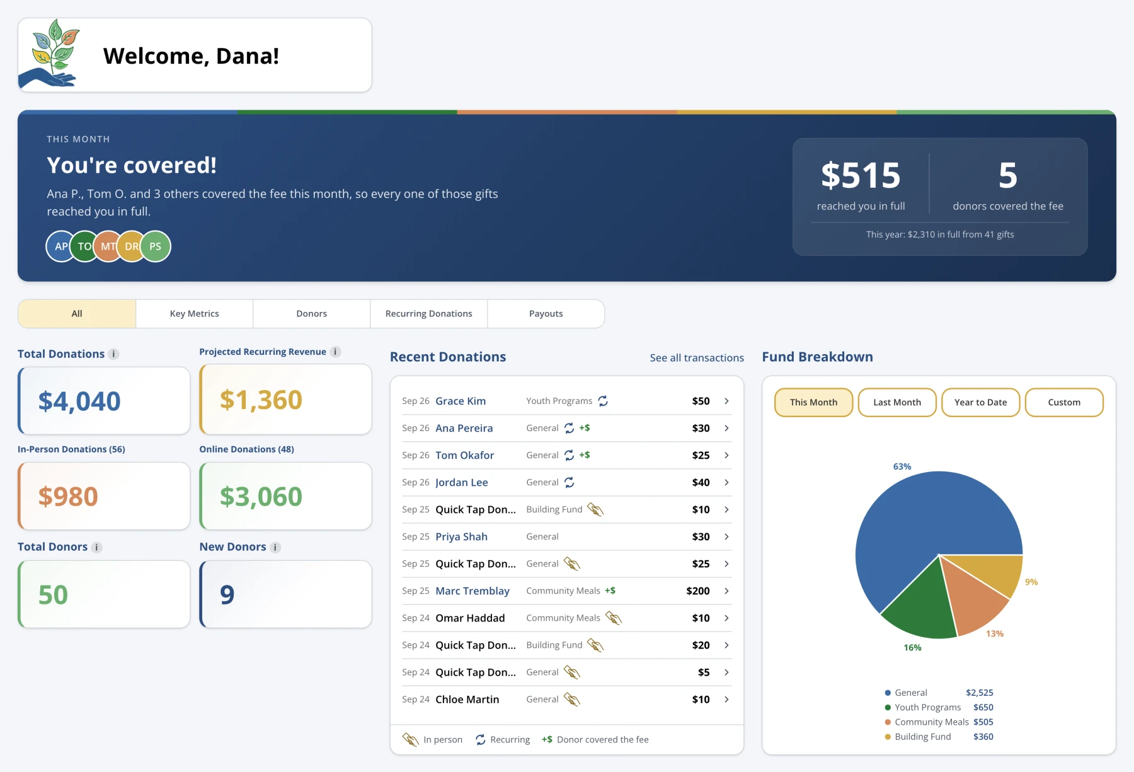The width and height of the screenshot is (1134, 772).
Task: Click the AP donor avatar
Action: pyautogui.click(x=60, y=246)
